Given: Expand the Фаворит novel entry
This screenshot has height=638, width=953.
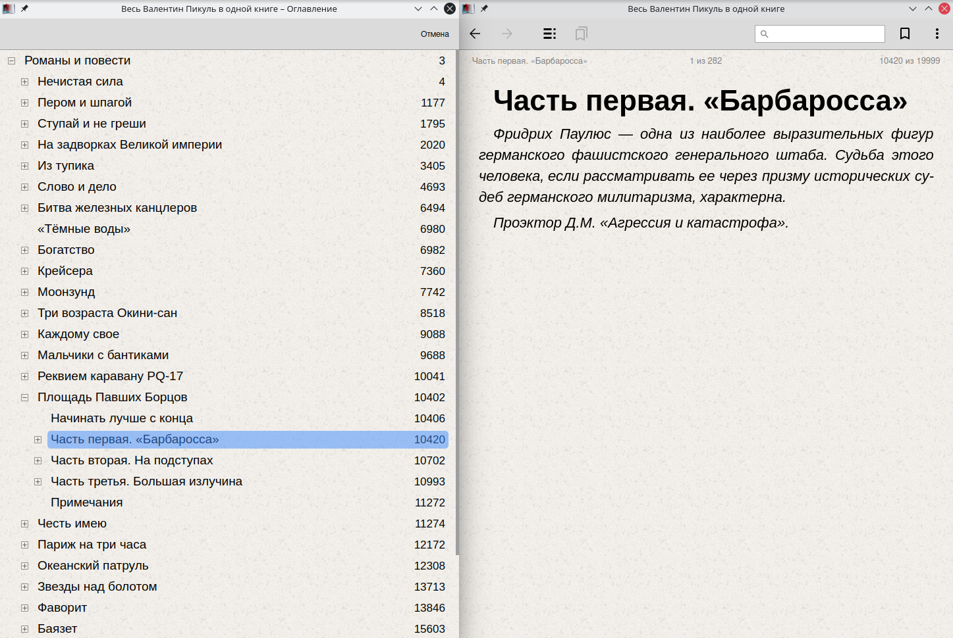Looking at the screenshot, I should pyautogui.click(x=24, y=608).
